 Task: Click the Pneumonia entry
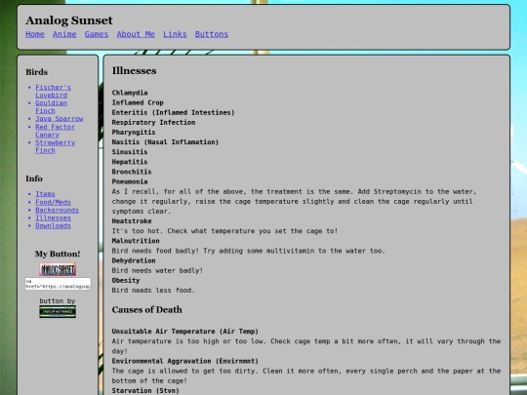click(130, 181)
